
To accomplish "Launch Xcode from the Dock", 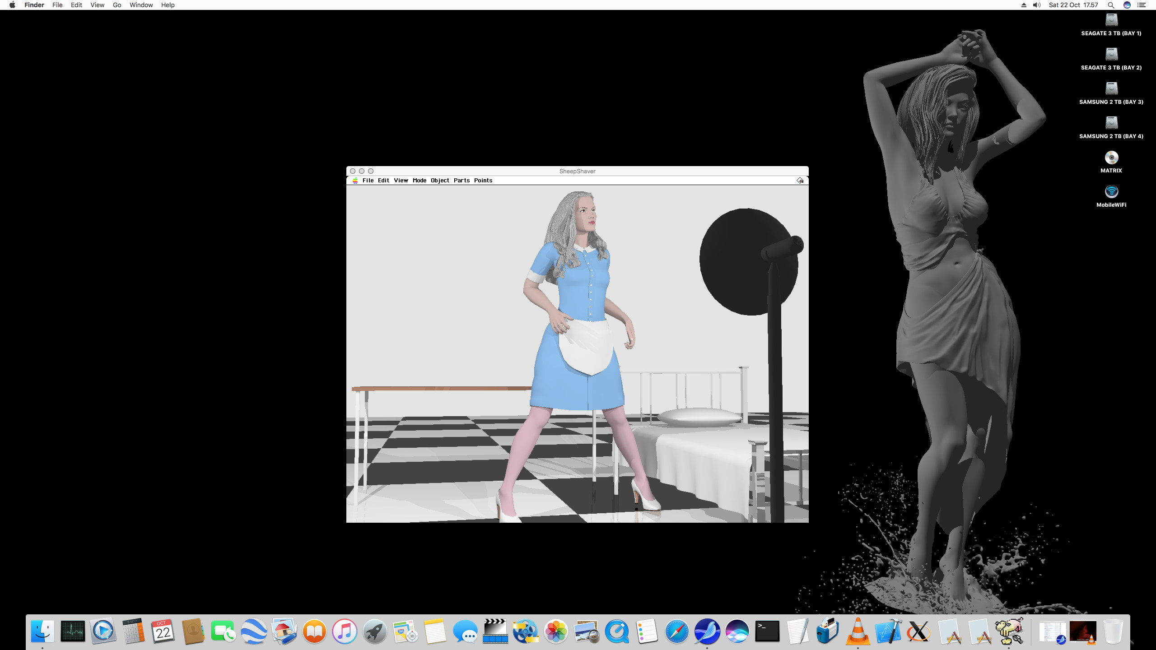I will (888, 631).
